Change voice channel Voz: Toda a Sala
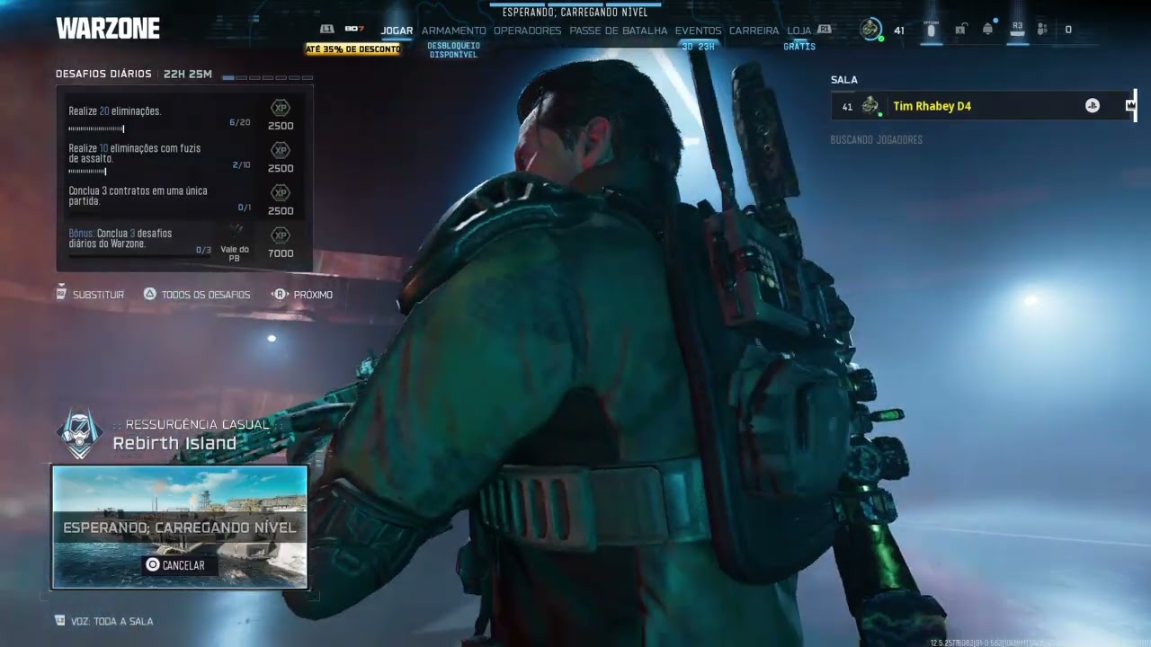This screenshot has height=647, width=1151. pyautogui.click(x=112, y=621)
